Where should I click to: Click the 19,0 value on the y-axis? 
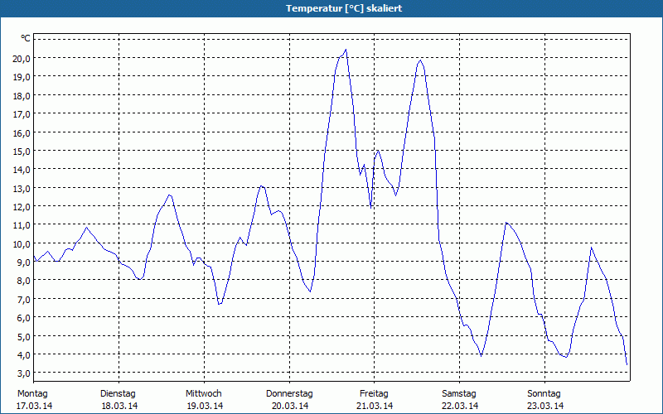22,77
